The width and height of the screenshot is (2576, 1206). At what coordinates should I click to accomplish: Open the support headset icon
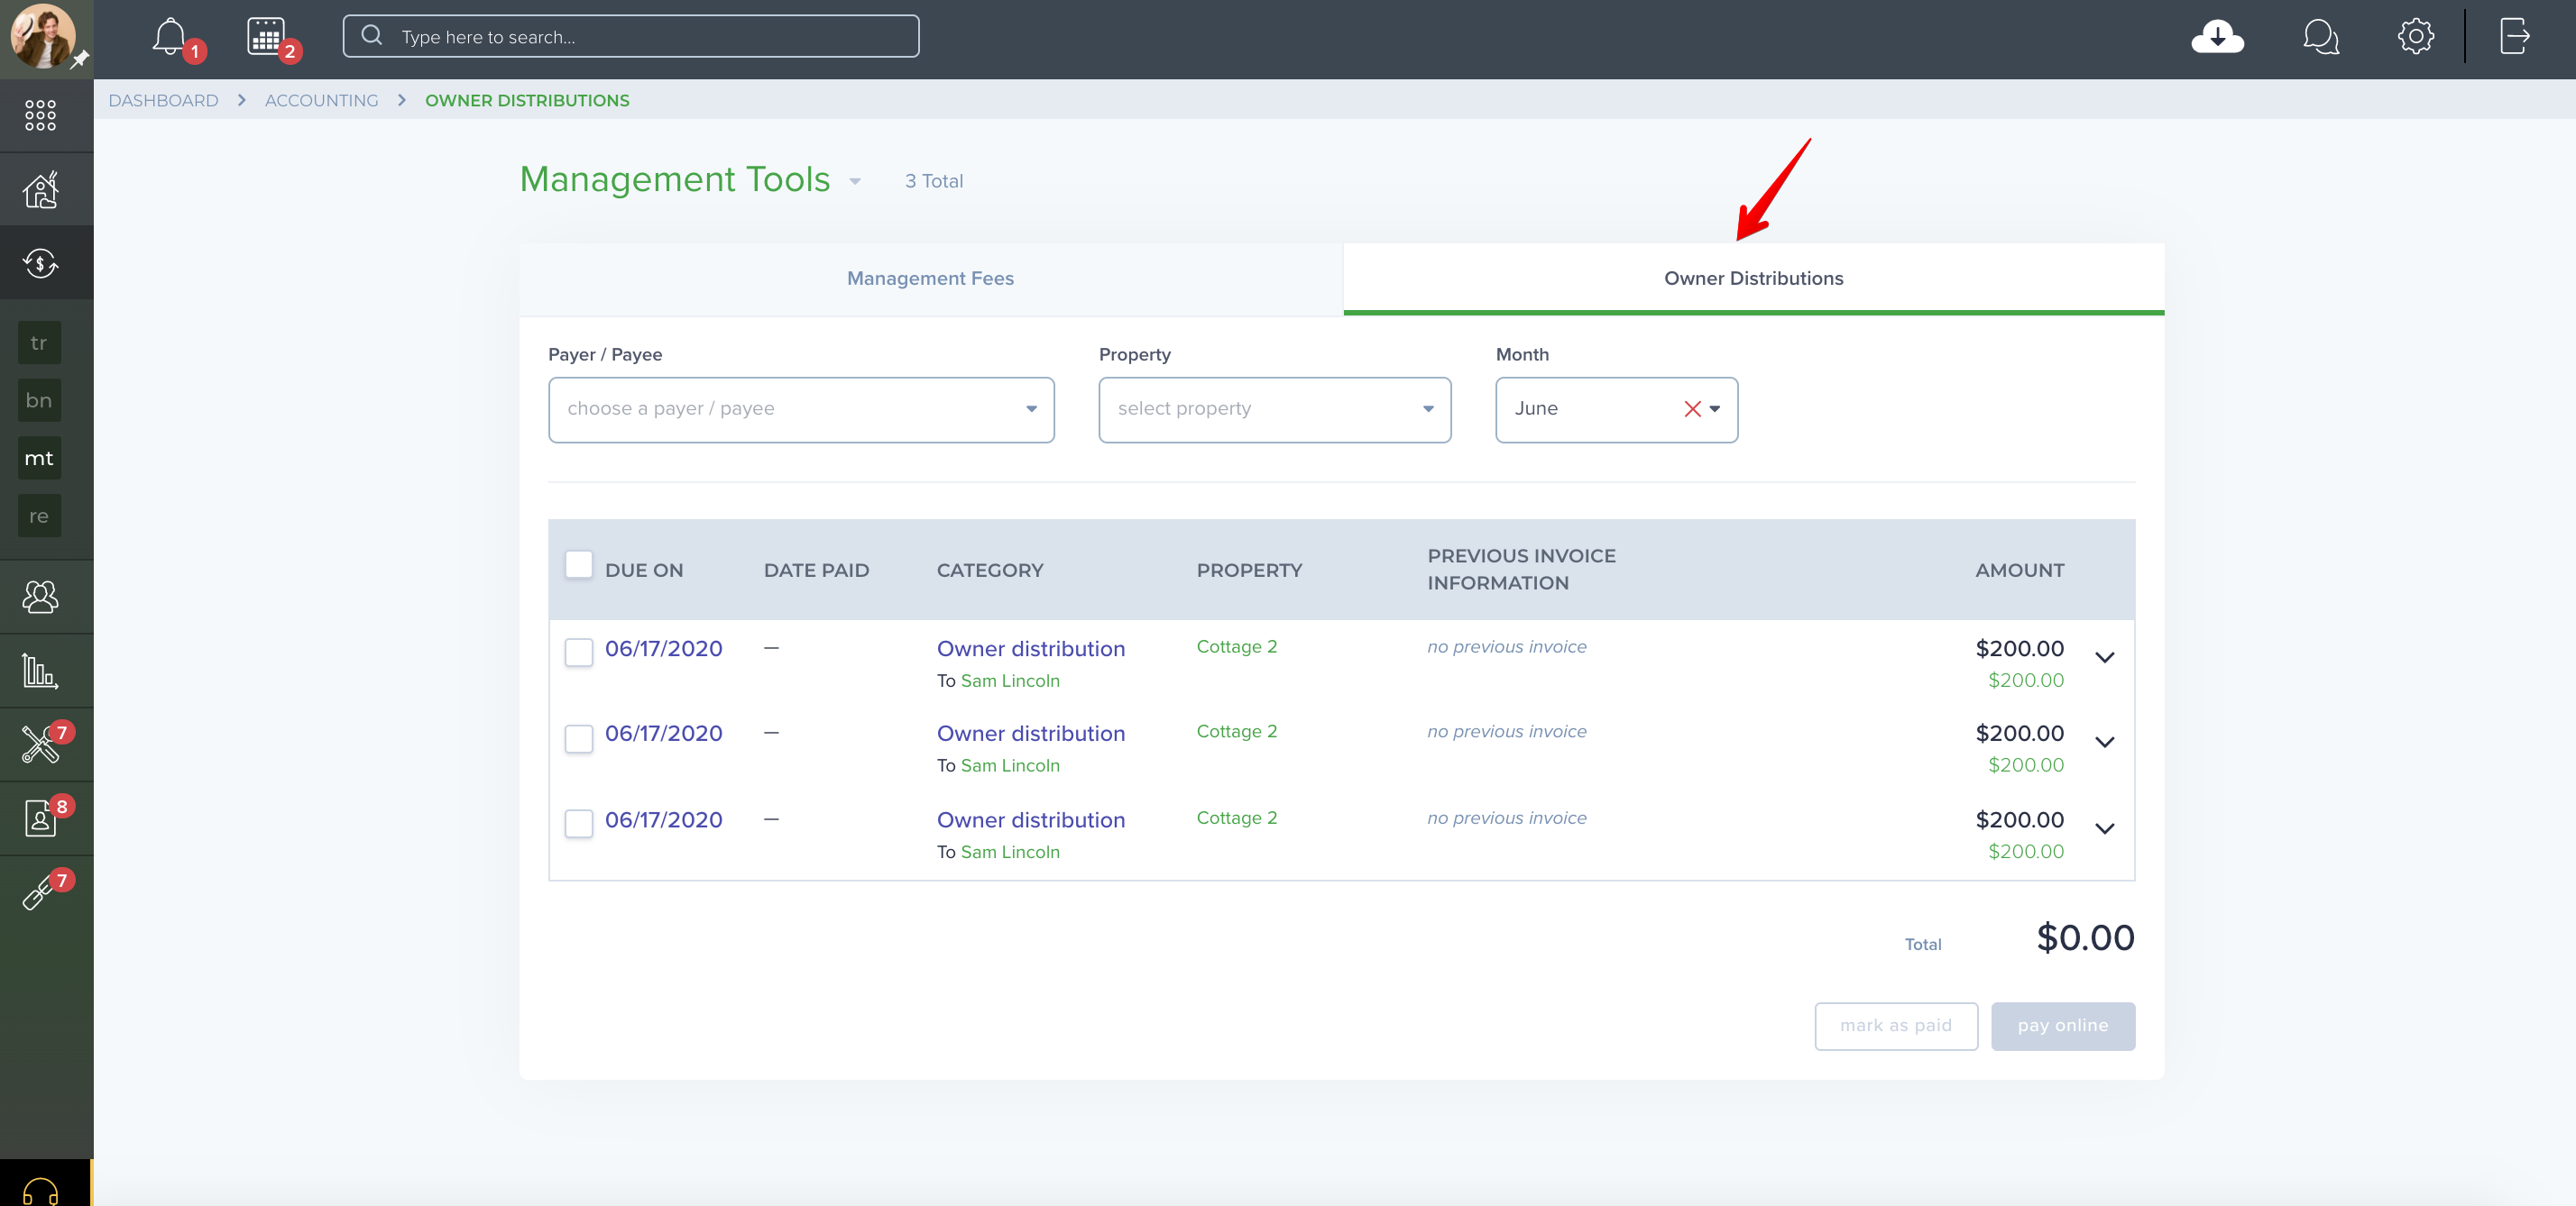click(x=41, y=1191)
